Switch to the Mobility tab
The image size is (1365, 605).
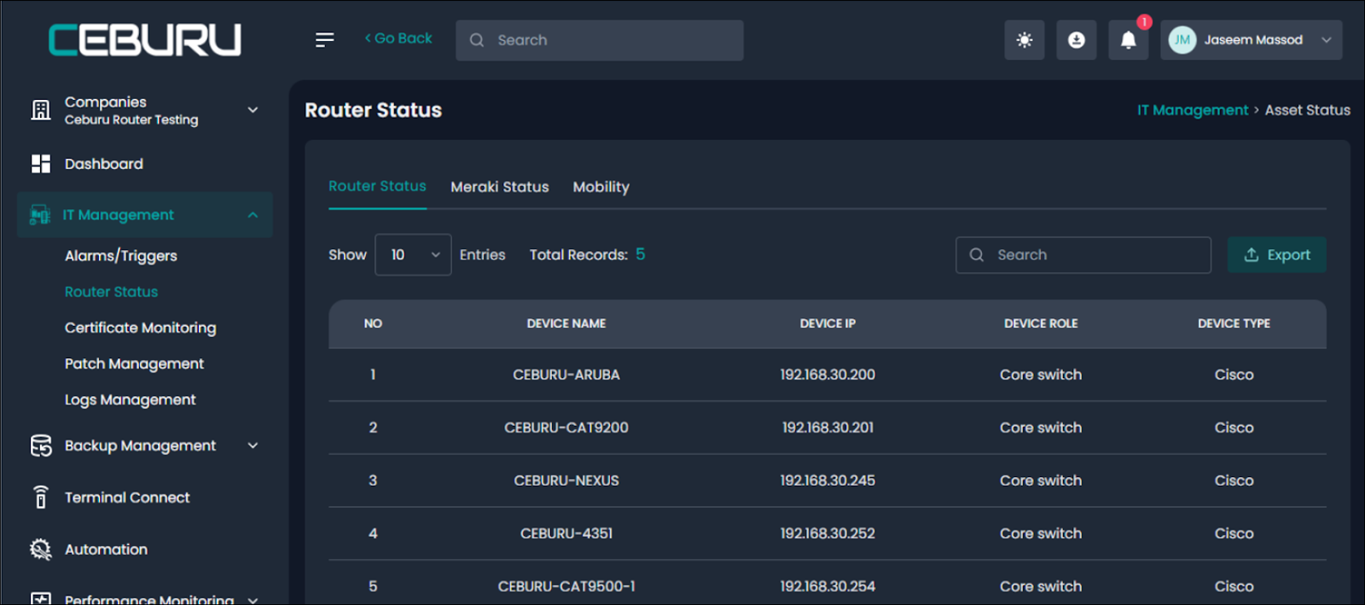coord(601,187)
